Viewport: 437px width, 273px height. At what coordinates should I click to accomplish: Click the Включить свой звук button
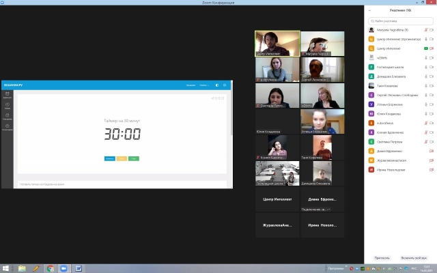pos(414,258)
